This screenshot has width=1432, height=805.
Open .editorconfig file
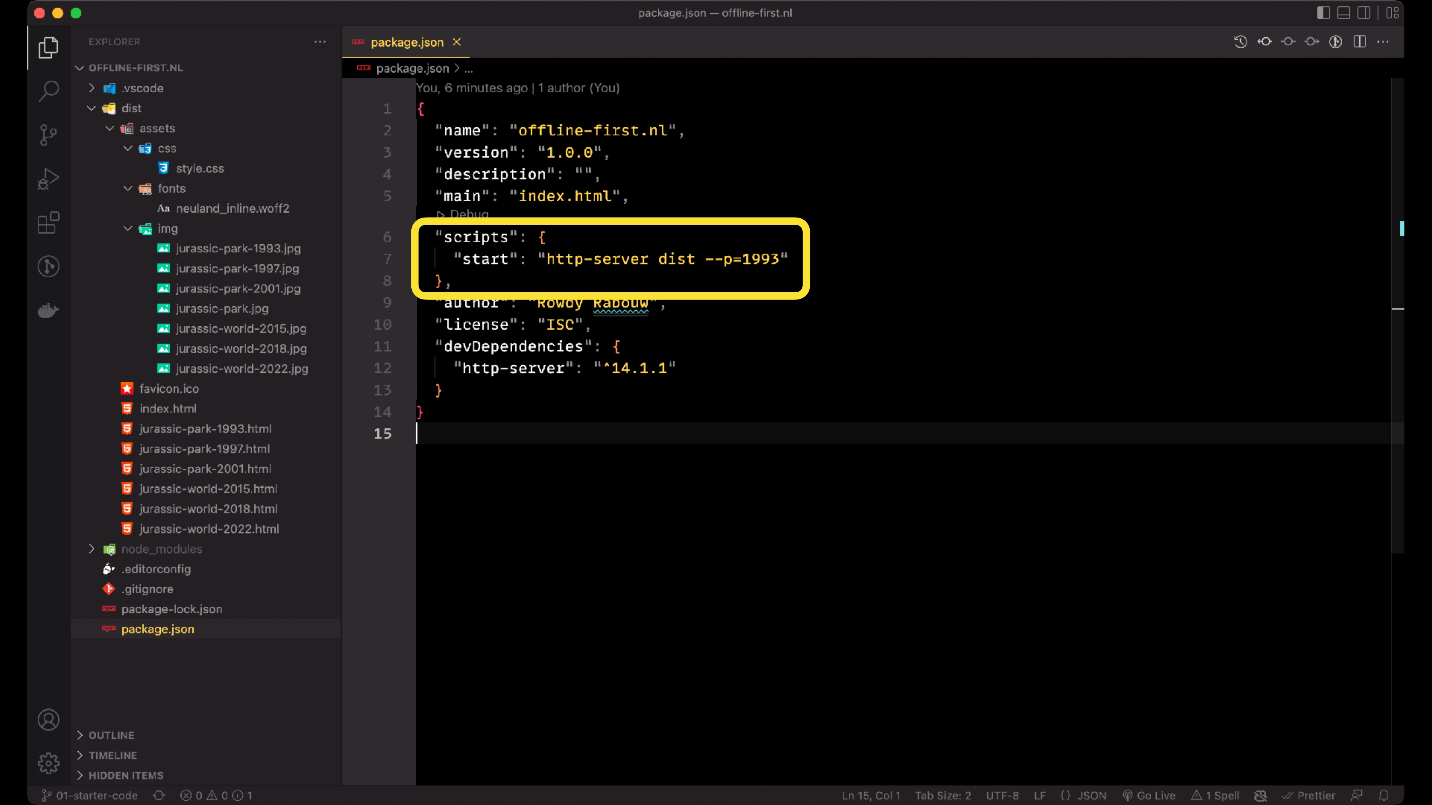coord(156,569)
